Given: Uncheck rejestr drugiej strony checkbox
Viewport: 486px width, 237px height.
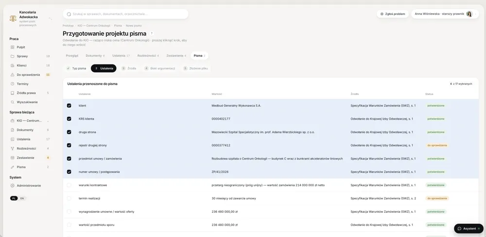Looking at the screenshot, I should [69, 145].
